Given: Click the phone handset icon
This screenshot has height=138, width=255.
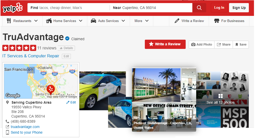Looking at the screenshot, I should click(7, 121).
